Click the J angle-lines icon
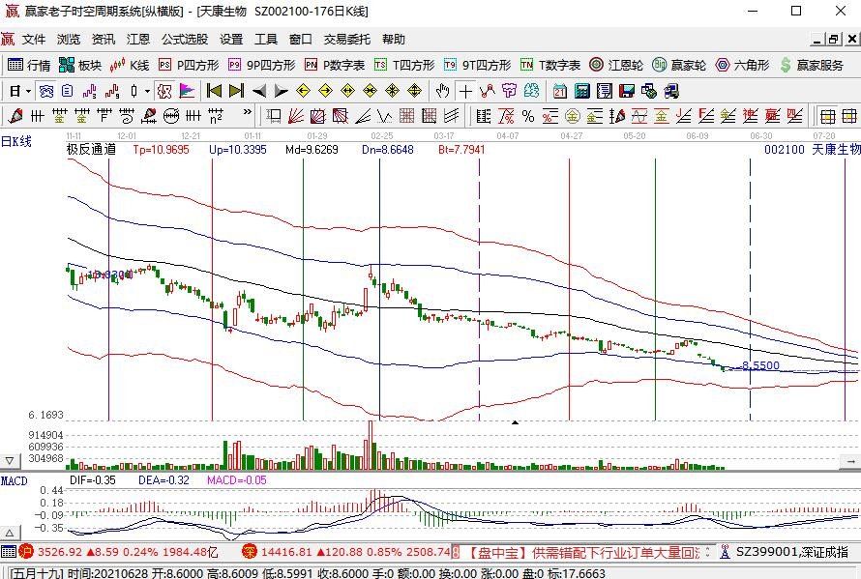 point(684,116)
